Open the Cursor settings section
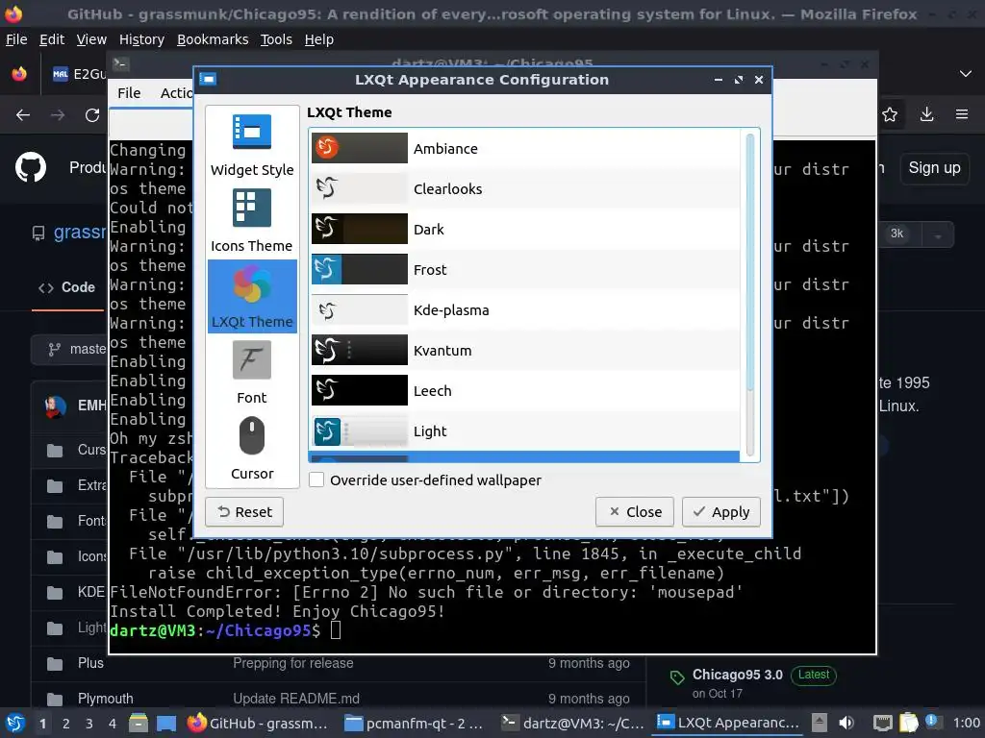Image resolution: width=985 pixels, height=738 pixels. (x=252, y=448)
